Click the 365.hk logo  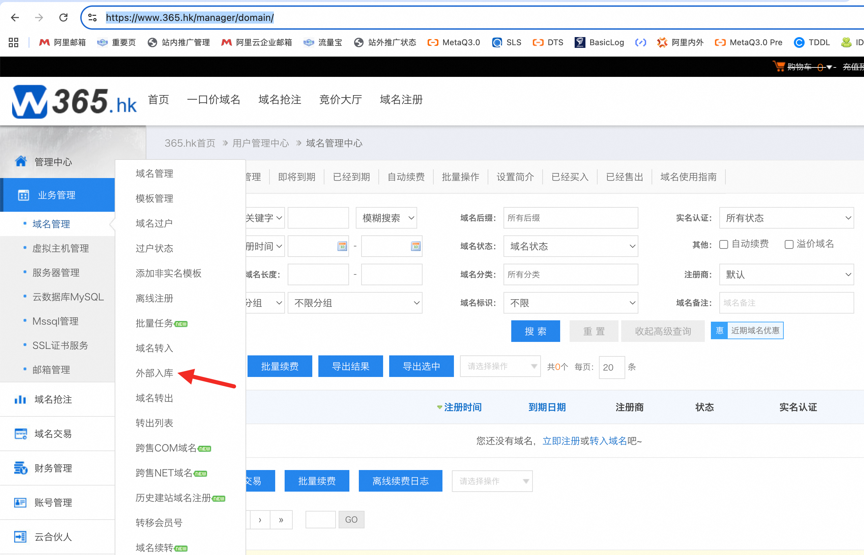click(x=74, y=101)
